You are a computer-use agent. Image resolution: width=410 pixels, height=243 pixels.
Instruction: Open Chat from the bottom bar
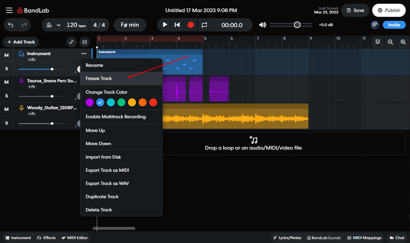[397, 237]
